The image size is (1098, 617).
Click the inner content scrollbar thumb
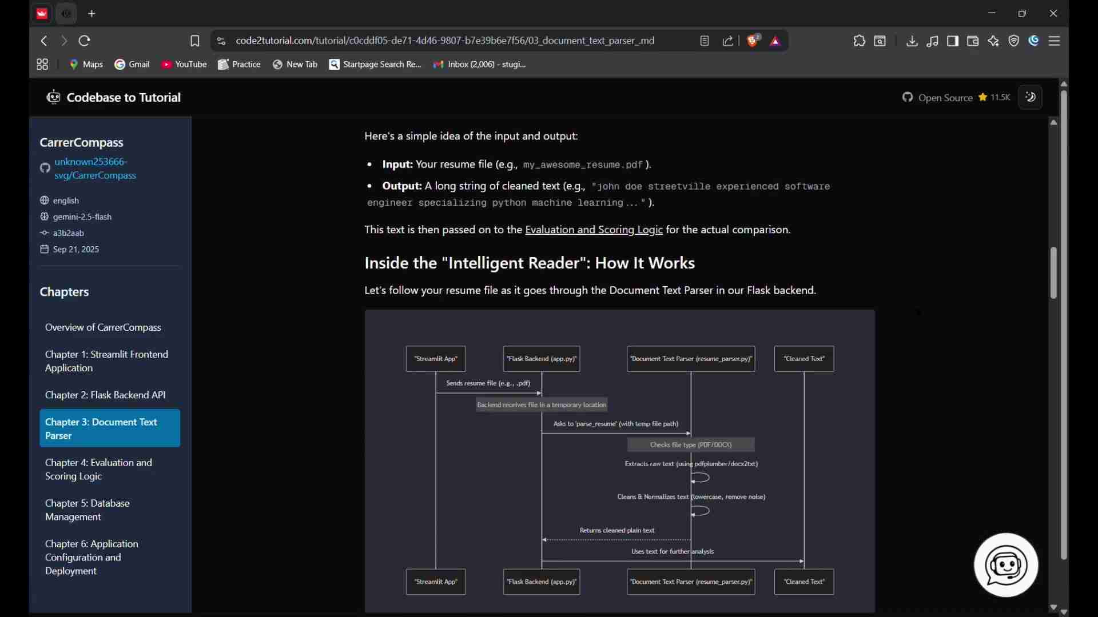1055,273
